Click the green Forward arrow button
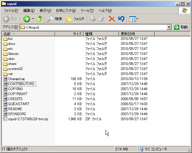Screen dimensions: 192x153 coord(27,19)
